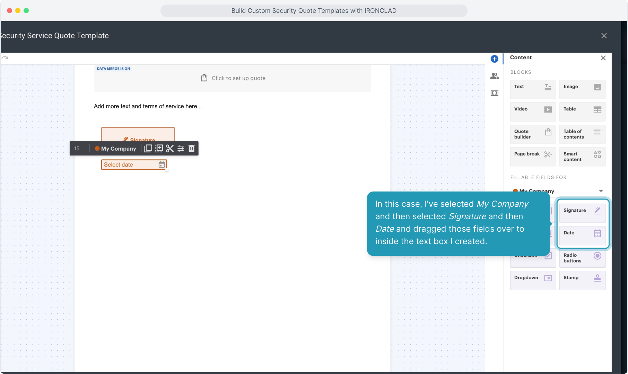Select the Radio buttons fillable field

click(582, 258)
